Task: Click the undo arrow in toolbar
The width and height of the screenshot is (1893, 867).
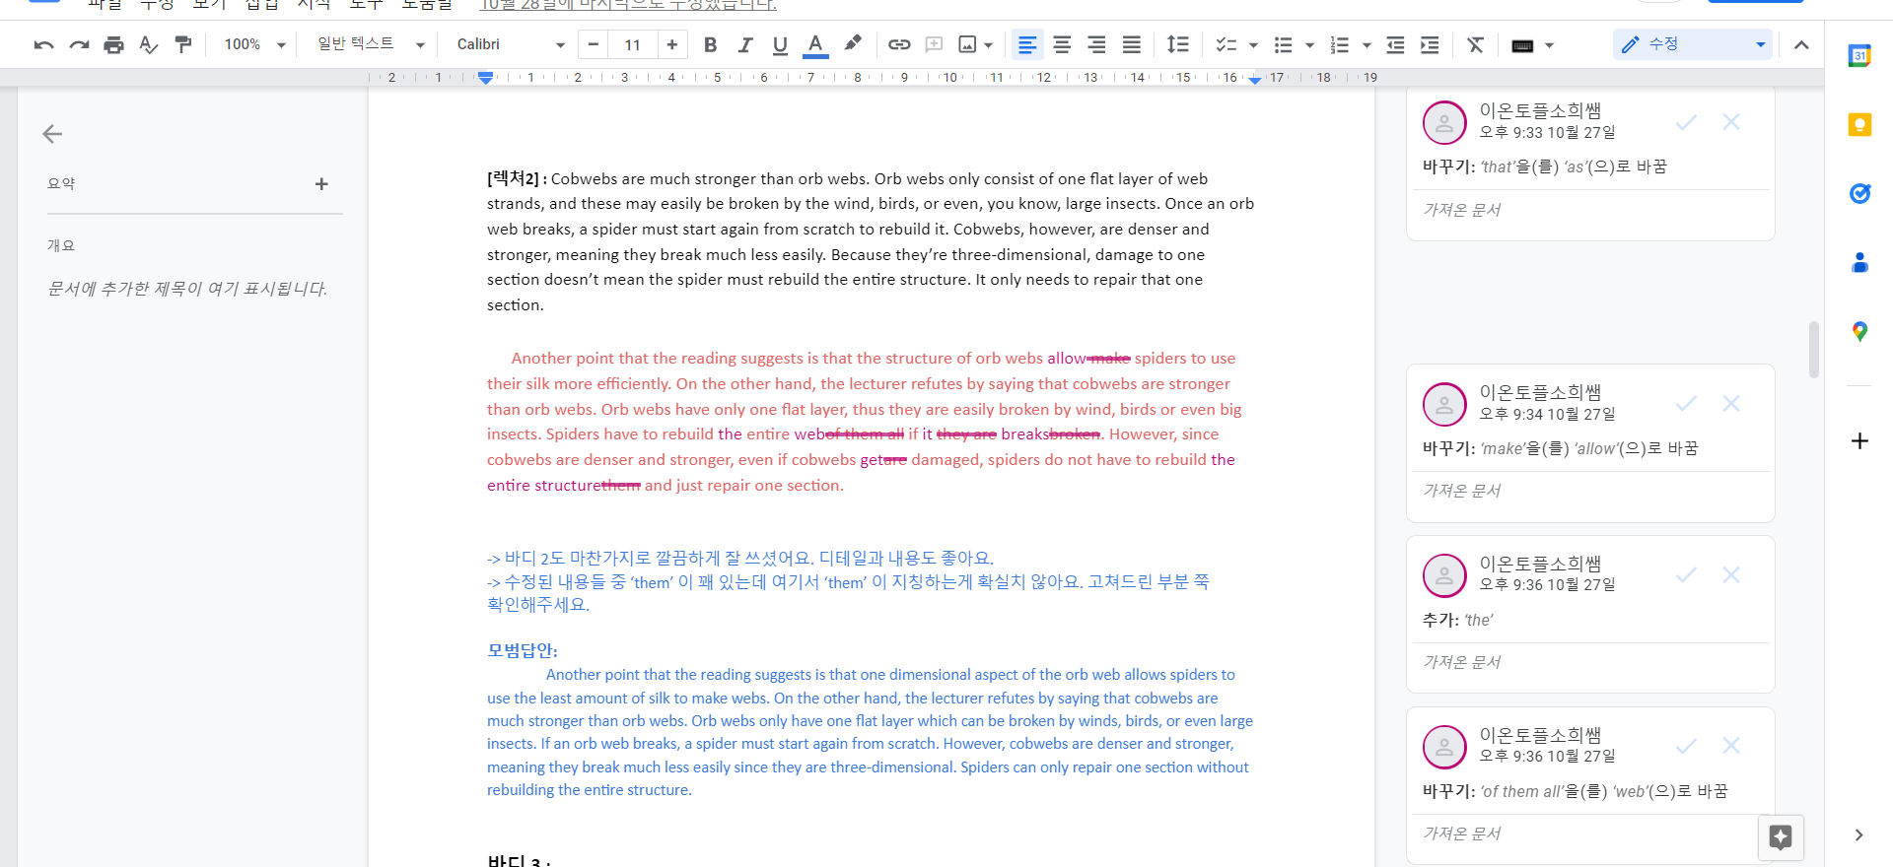Action: [43, 44]
